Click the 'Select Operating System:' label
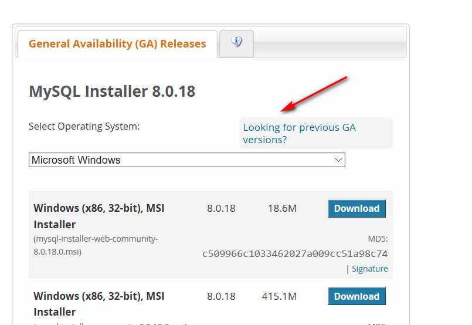472x325 pixels. [84, 127]
